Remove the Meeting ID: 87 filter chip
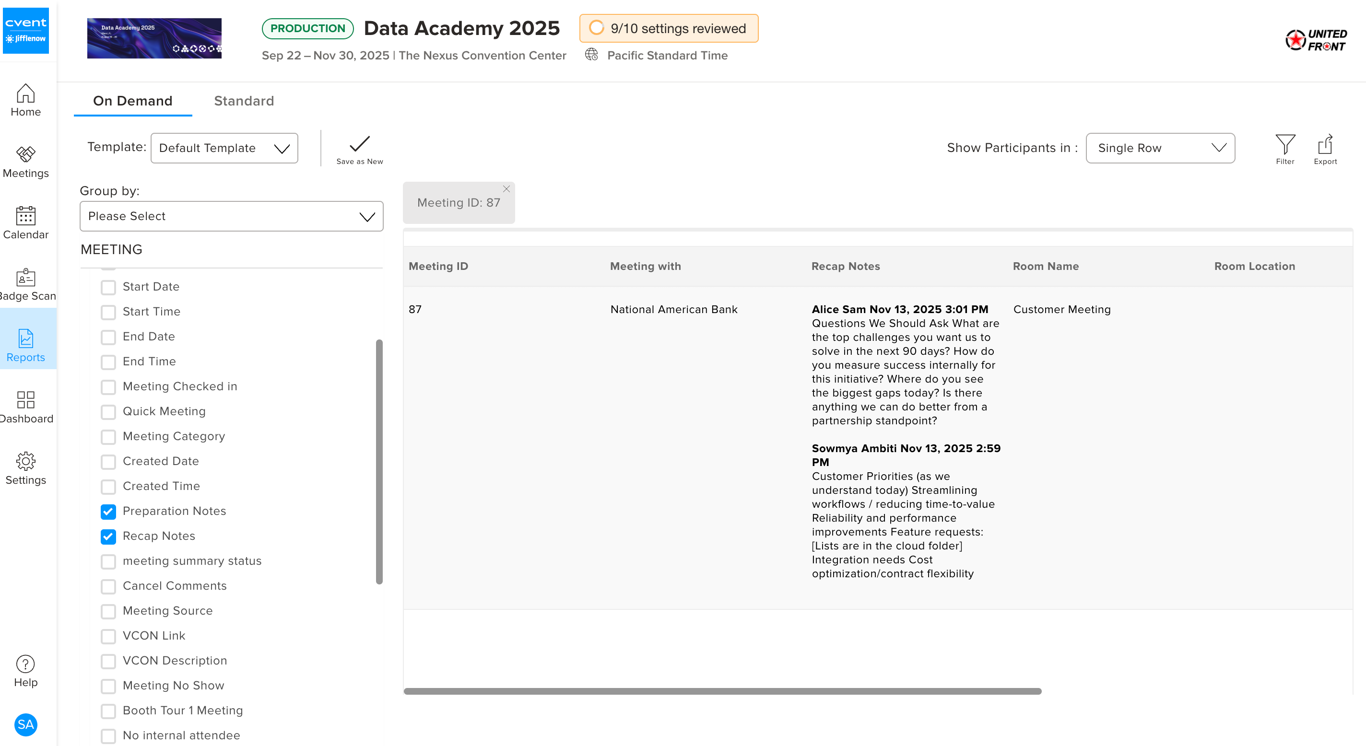Screen dimensions: 1366x746 point(506,189)
